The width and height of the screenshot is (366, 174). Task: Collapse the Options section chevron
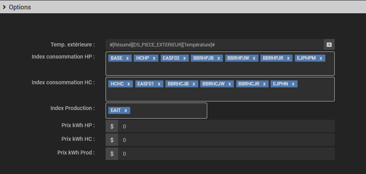click(4, 7)
